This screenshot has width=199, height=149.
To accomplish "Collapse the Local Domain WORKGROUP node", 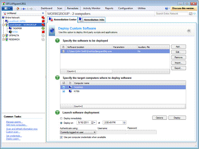I will tap(3, 25).
